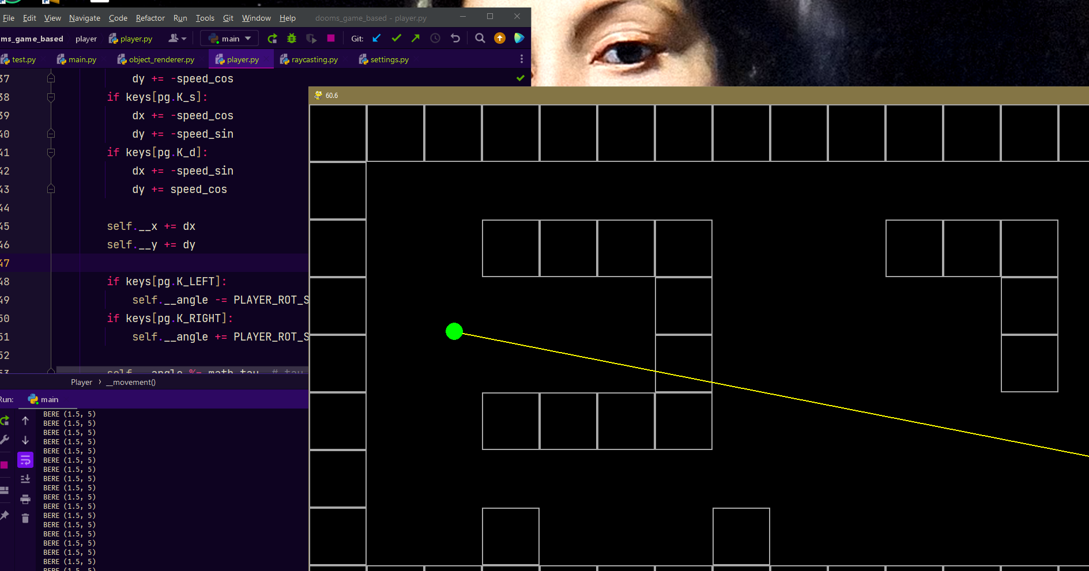
Task: Stop the running program
Action: click(x=330, y=38)
